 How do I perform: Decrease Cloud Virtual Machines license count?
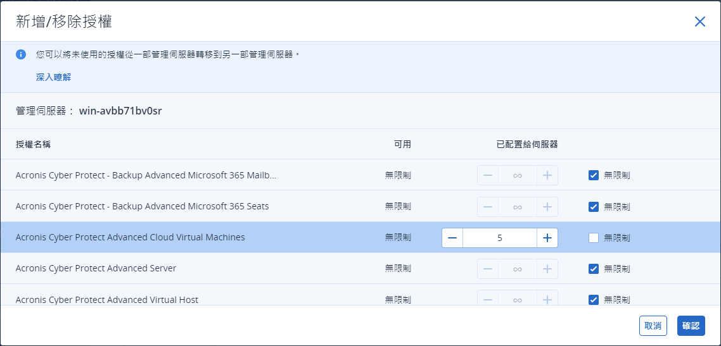click(452, 238)
